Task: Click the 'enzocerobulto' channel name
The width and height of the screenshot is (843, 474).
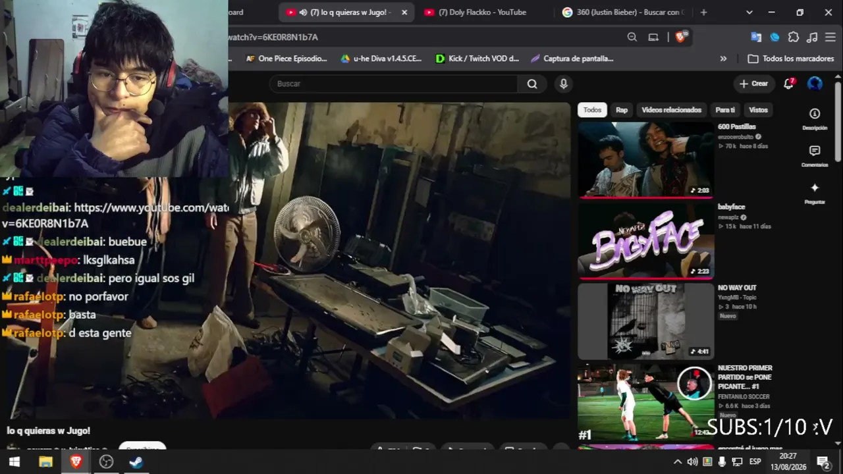Action: coord(736,137)
